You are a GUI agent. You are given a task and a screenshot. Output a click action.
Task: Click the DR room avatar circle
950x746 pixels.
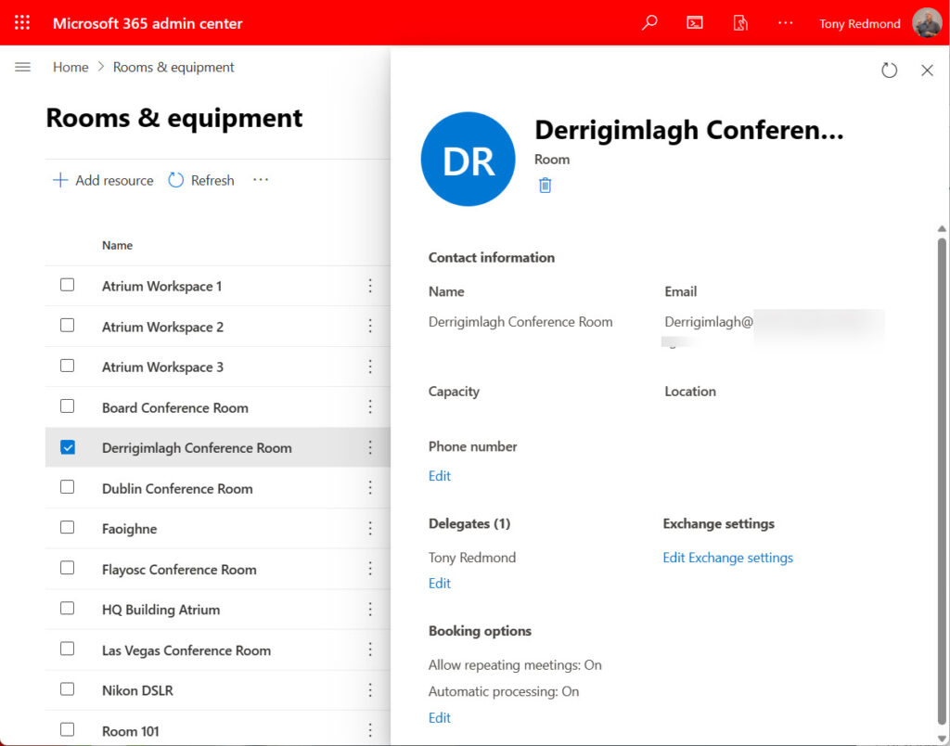[468, 160]
